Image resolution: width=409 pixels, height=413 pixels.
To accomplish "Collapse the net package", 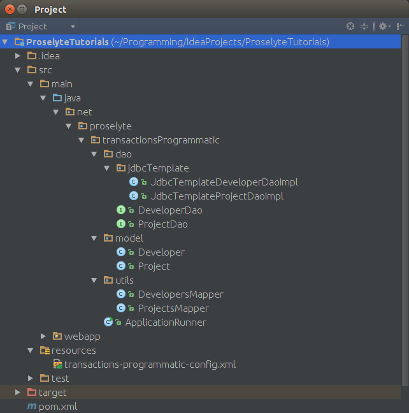I will pyautogui.click(x=56, y=112).
